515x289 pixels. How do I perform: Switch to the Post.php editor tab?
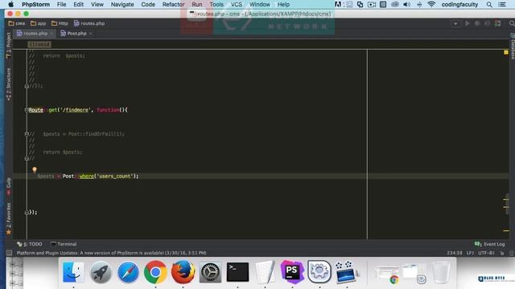pyautogui.click(x=76, y=34)
